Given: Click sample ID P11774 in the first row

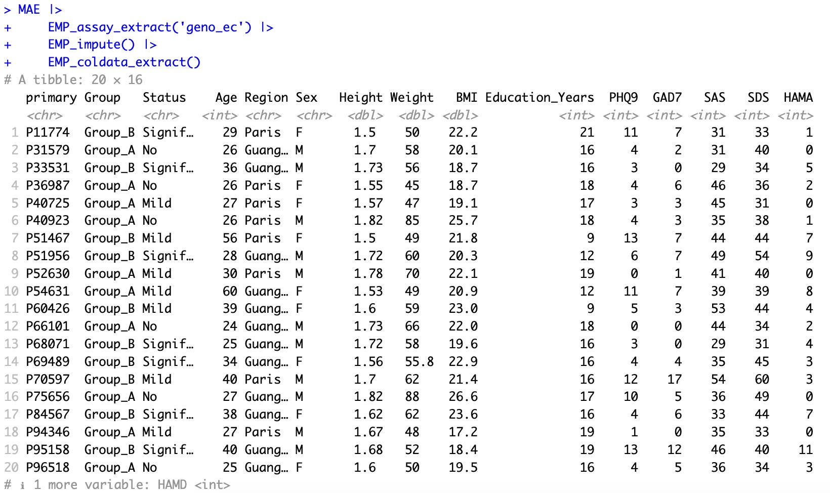Looking at the screenshot, I should click(x=48, y=133).
